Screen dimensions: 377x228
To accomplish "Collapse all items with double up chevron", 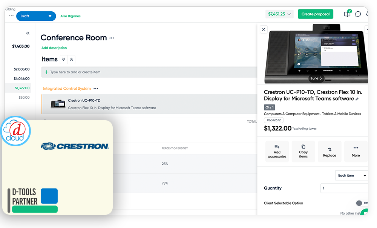I will coord(72,59).
